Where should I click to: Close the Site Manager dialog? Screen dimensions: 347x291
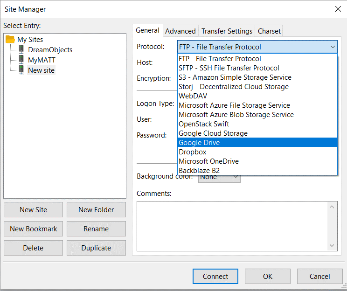[x=338, y=9]
